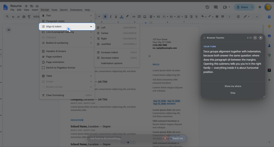
Task: Toggle bold formatting button
Action: (105, 17)
